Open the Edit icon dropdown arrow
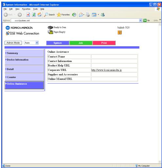Screen dimensions: 162x168 [98, 15]
